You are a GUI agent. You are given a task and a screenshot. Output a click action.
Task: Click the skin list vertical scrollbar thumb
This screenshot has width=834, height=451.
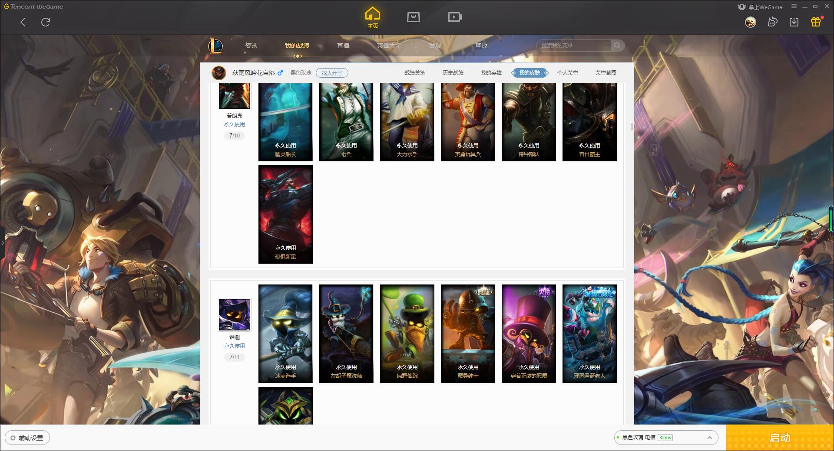point(632,127)
